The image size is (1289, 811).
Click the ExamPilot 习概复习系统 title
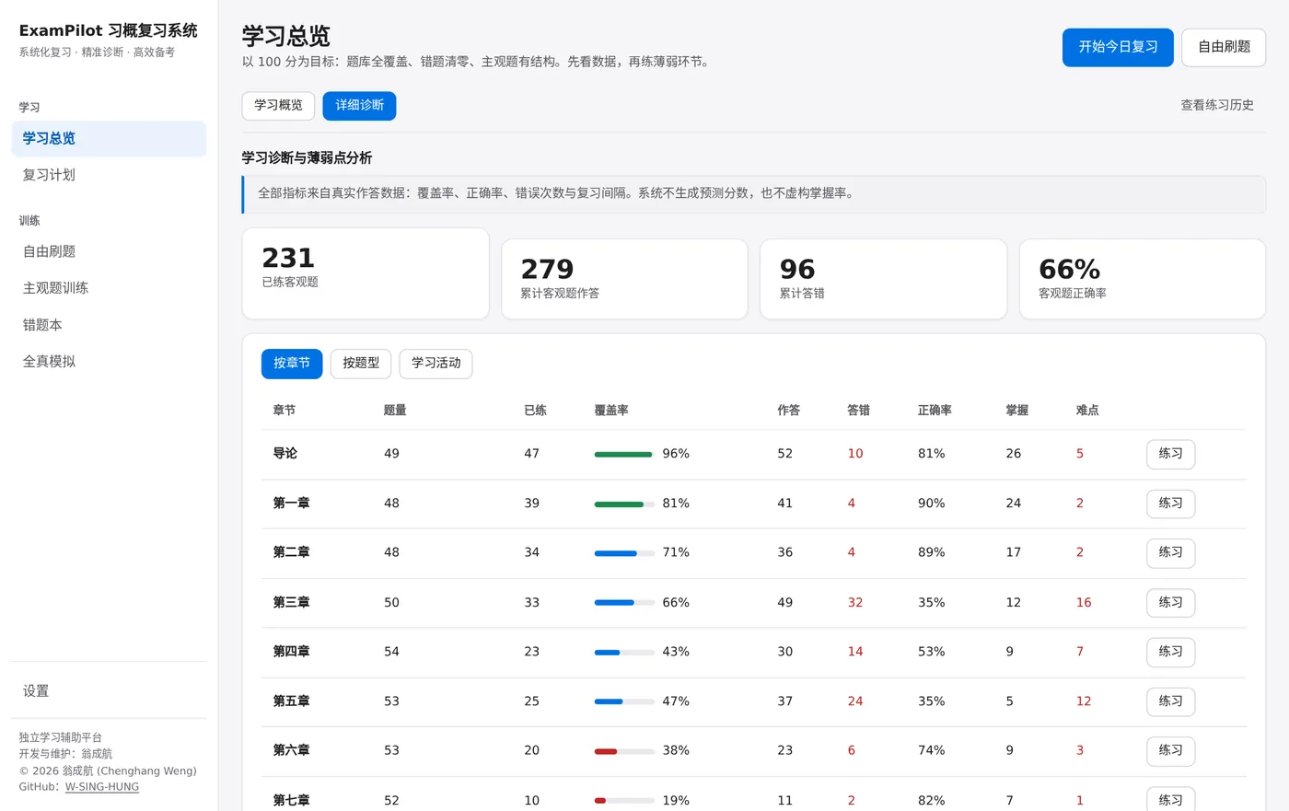pos(109,30)
